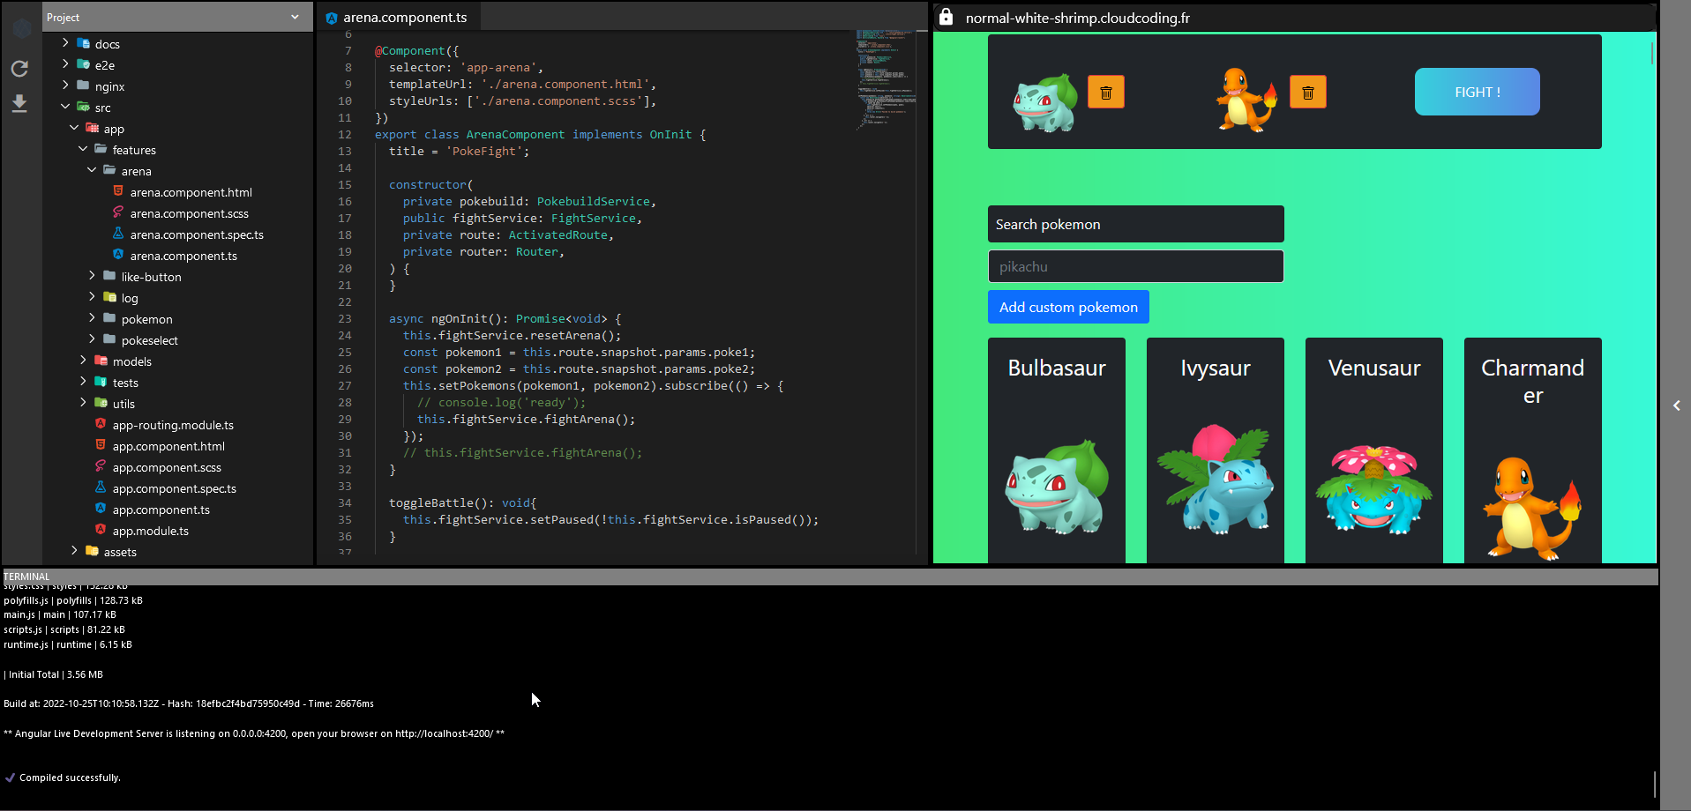
Task: Switch to arena.component.ts editor tab
Action: (398, 17)
